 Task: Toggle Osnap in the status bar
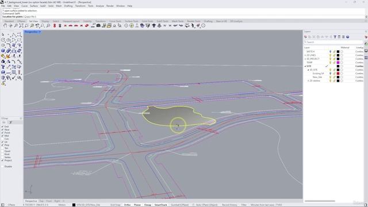pyautogui.click(x=148, y=205)
